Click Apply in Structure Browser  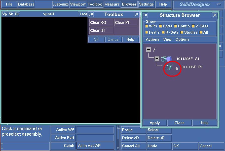(x=155, y=123)
